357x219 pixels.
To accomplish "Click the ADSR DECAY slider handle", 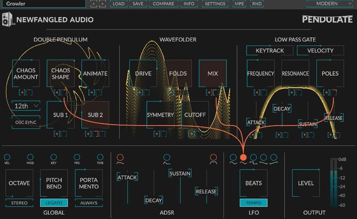I will point(154,200).
